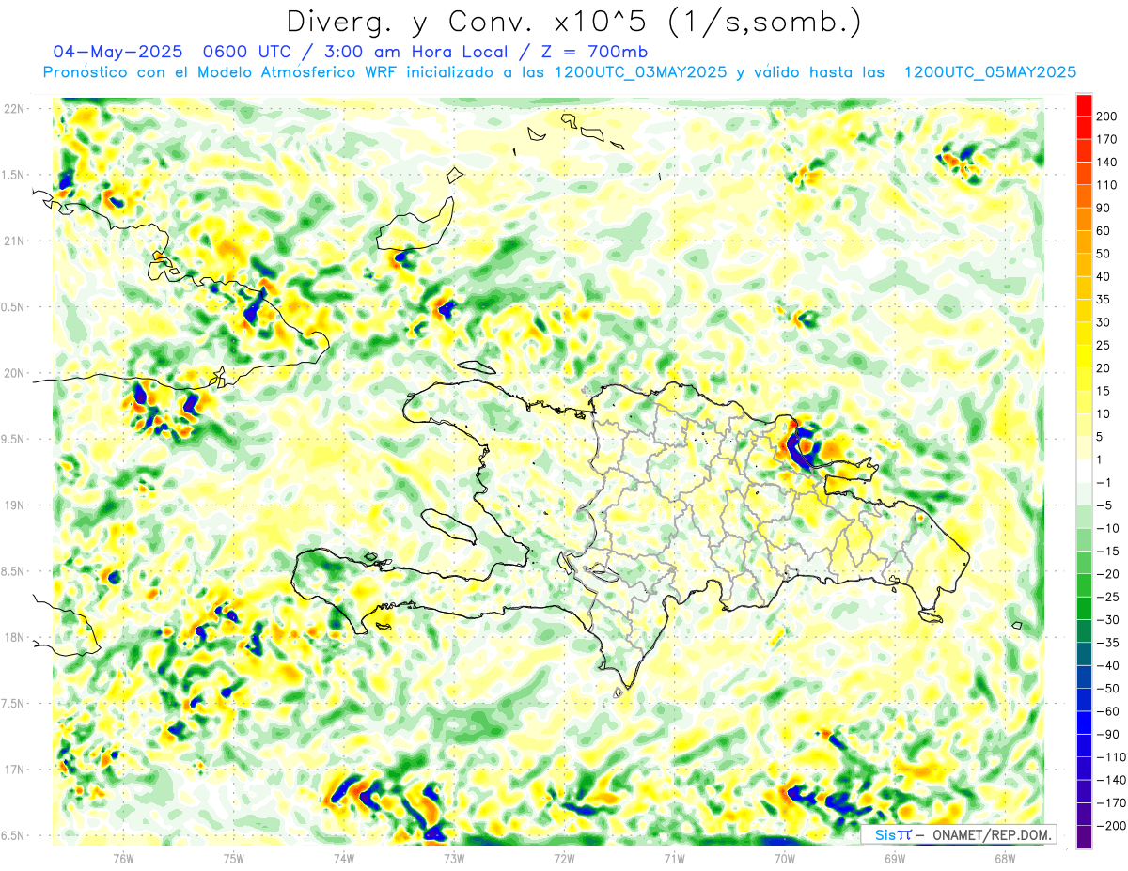The height and width of the screenshot is (871, 1128).
Task: Click the "7.5N" latitude label
Action: (x=13, y=704)
